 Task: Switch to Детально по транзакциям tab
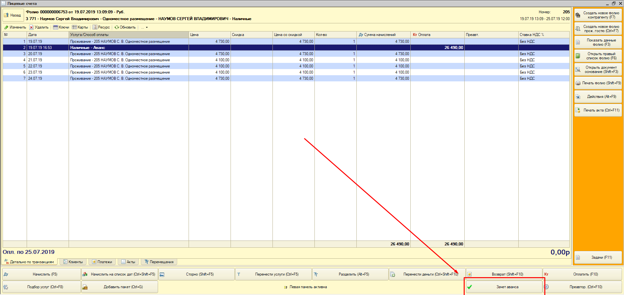30,262
